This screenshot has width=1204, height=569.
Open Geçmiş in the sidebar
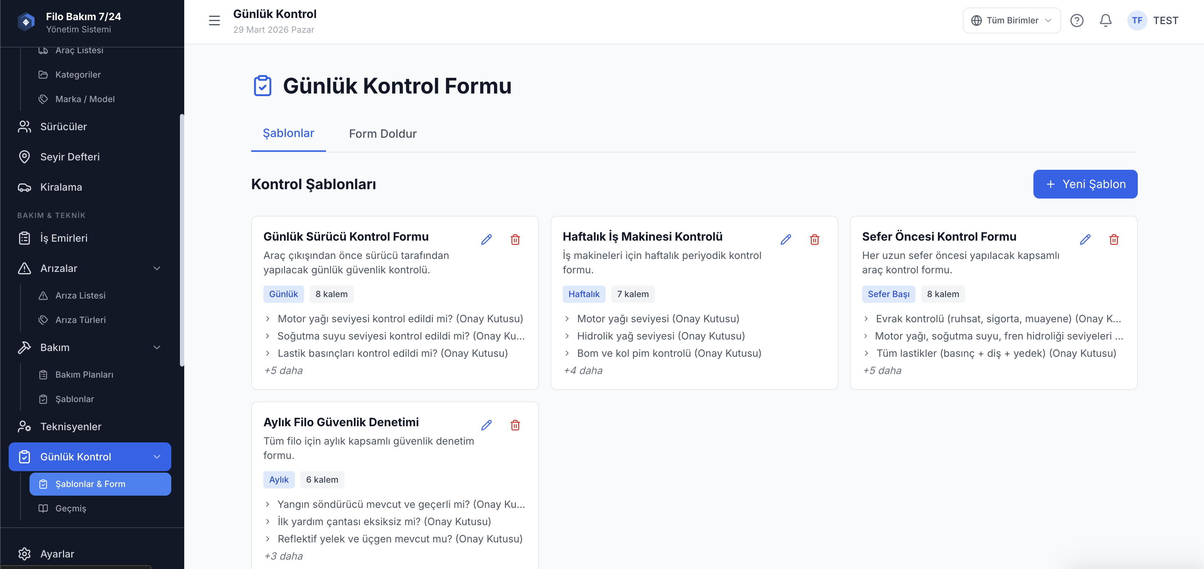[71, 508]
